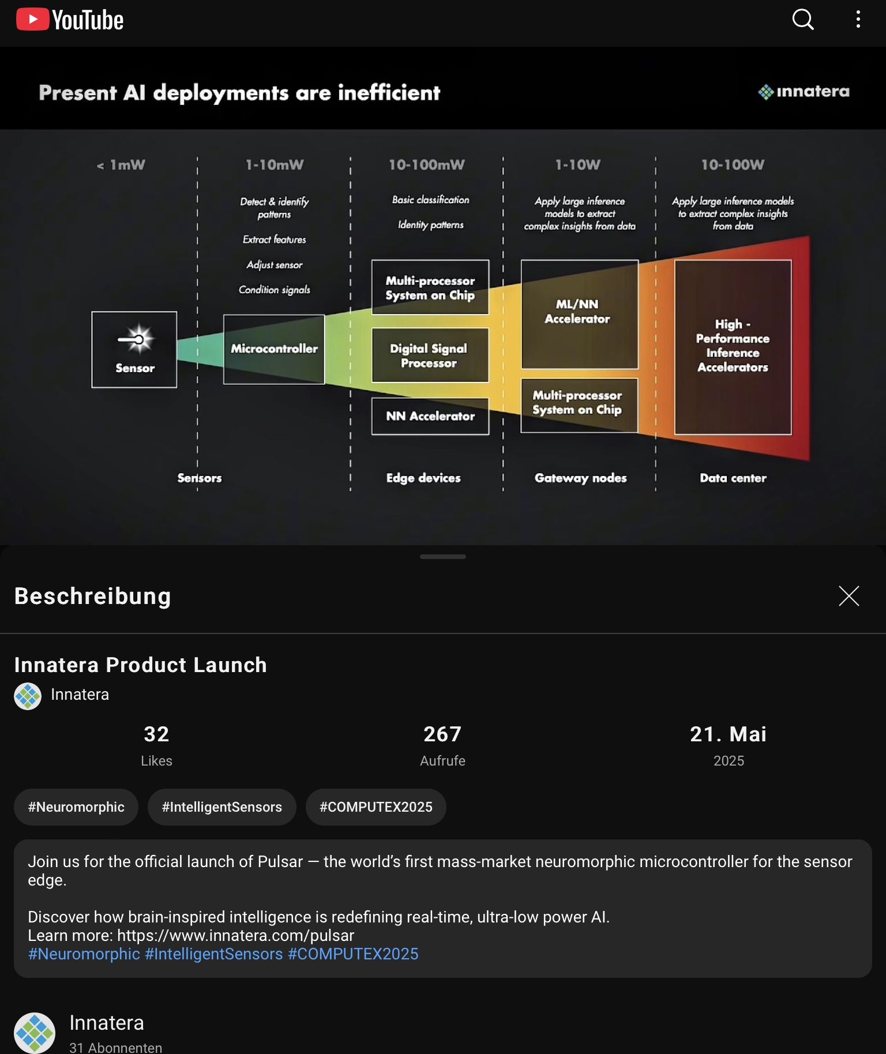Screen dimensions: 886x1054
Task: Close the Beschreibung panel
Action: [849, 596]
